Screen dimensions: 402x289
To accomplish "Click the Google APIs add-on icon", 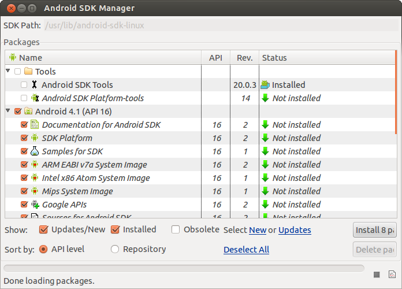I will (35, 204).
